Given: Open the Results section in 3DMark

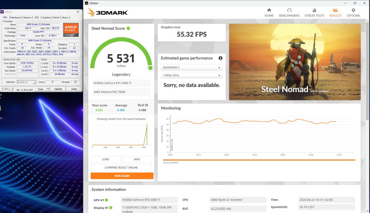Looking at the screenshot, I should (335, 13).
